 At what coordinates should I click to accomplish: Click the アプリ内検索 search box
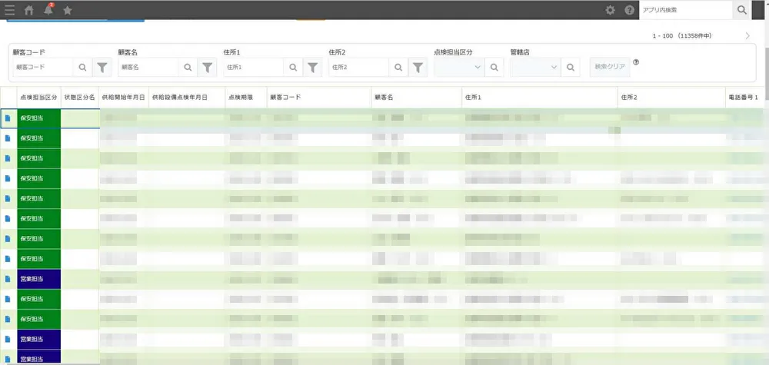point(684,10)
